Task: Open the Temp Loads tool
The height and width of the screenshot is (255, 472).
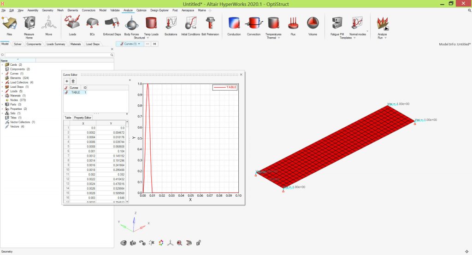Action: point(151,24)
